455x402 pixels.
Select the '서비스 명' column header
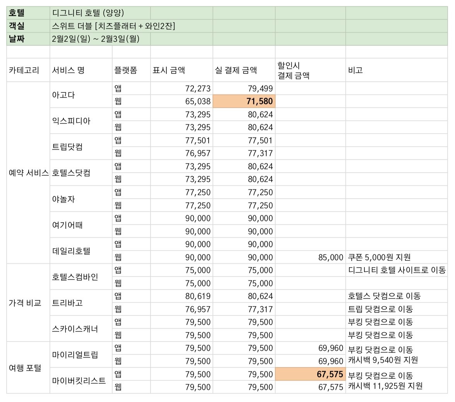81,70
